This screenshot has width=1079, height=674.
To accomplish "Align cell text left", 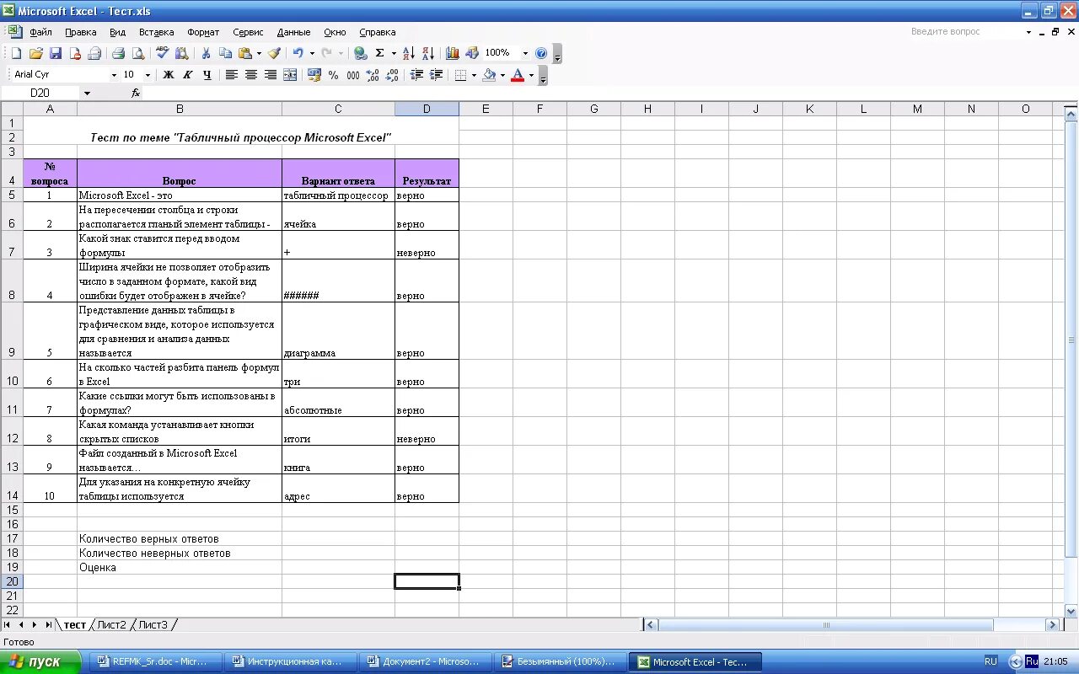I will [232, 75].
